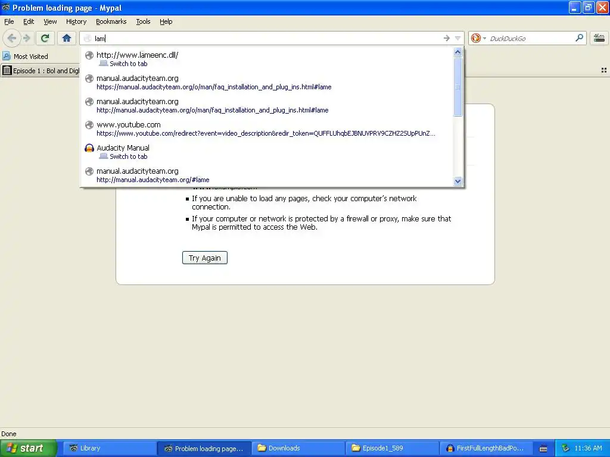Switch to the Audacity Manual tab suggestion
Image resolution: width=610 pixels, height=457 pixels.
[267, 152]
